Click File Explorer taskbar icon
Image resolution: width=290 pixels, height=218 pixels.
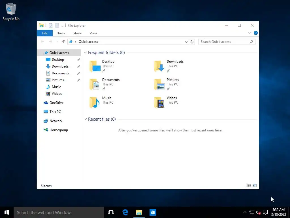[139, 212]
